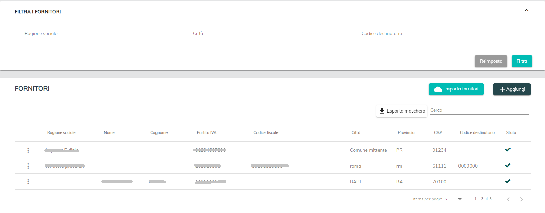Select the BARI city cell
The width and height of the screenshot is (545, 213).
pyautogui.click(x=355, y=182)
